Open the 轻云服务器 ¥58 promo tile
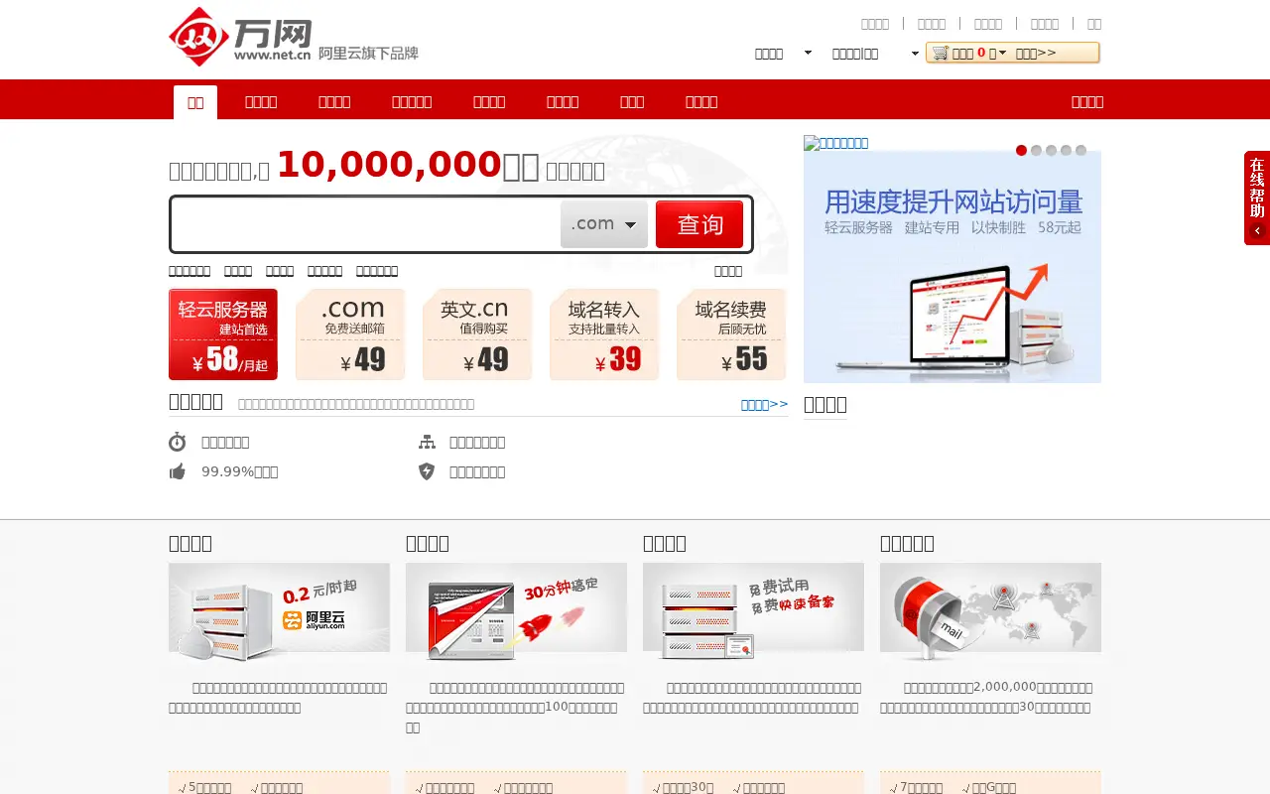Image resolution: width=1270 pixels, height=794 pixels. (223, 334)
